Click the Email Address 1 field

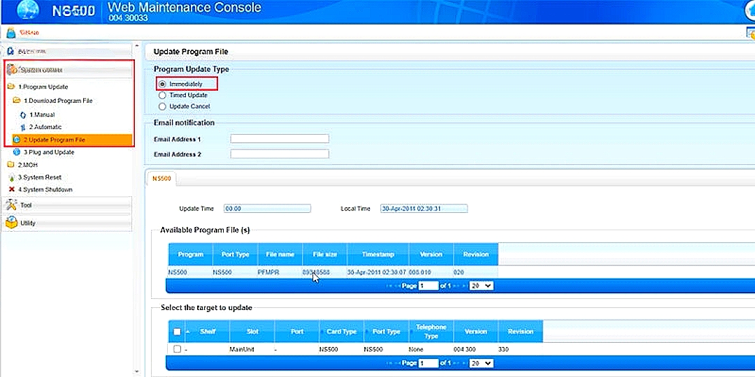pyautogui.click(x=280, y=139)
